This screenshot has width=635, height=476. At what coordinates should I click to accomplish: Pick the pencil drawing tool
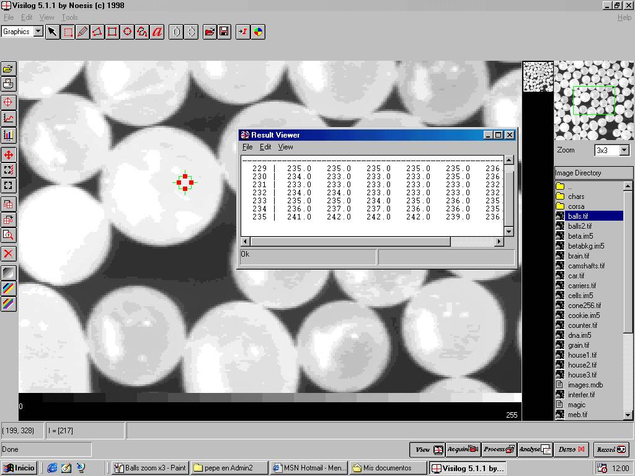click(82, 32)
